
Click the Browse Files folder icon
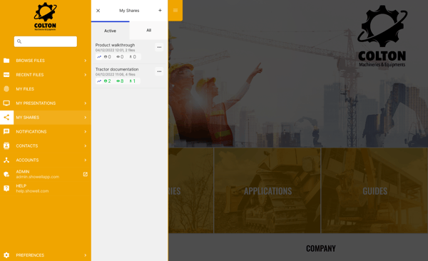coord(6,61)
